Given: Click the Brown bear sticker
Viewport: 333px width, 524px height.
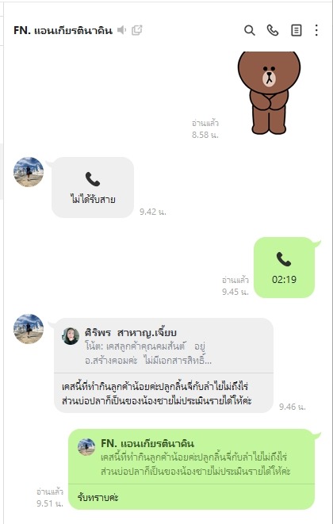Looking at the screenshot, I should (x=269, y=93).
